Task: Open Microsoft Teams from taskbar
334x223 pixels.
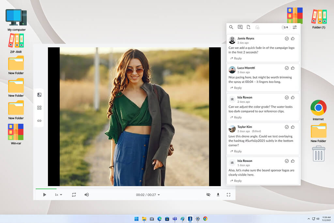Action: (175, 219)
